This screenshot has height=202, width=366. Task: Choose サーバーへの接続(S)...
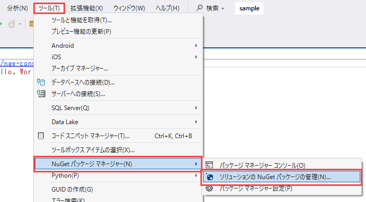coord(78,94)
